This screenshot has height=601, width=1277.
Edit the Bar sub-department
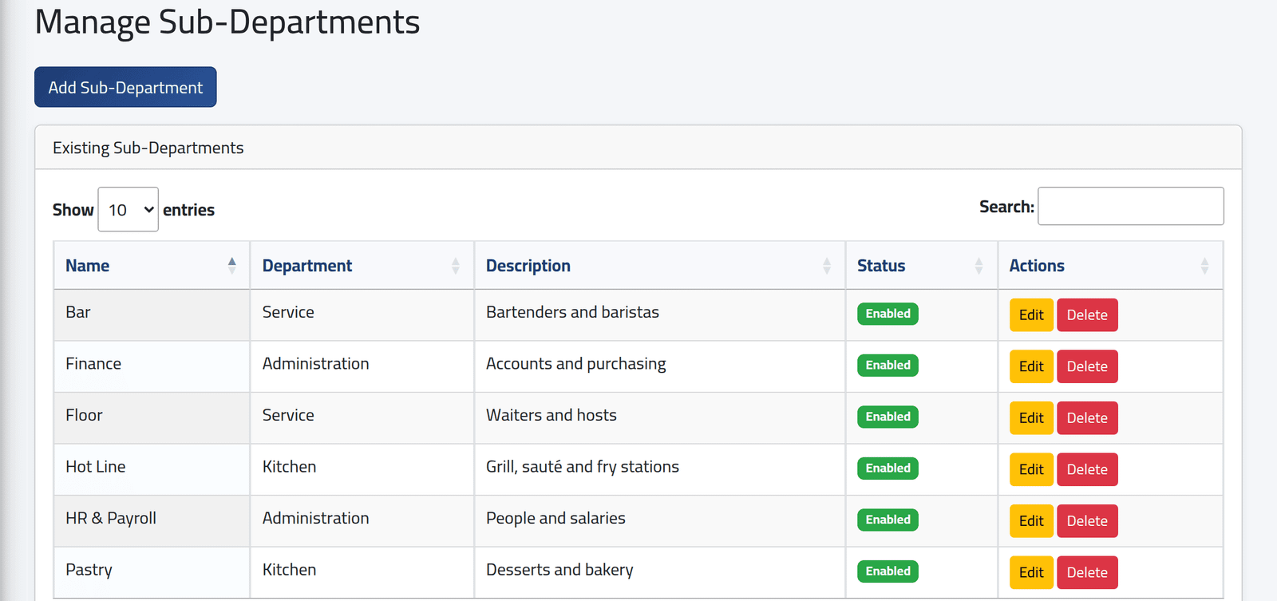[x=1031, y=315]
